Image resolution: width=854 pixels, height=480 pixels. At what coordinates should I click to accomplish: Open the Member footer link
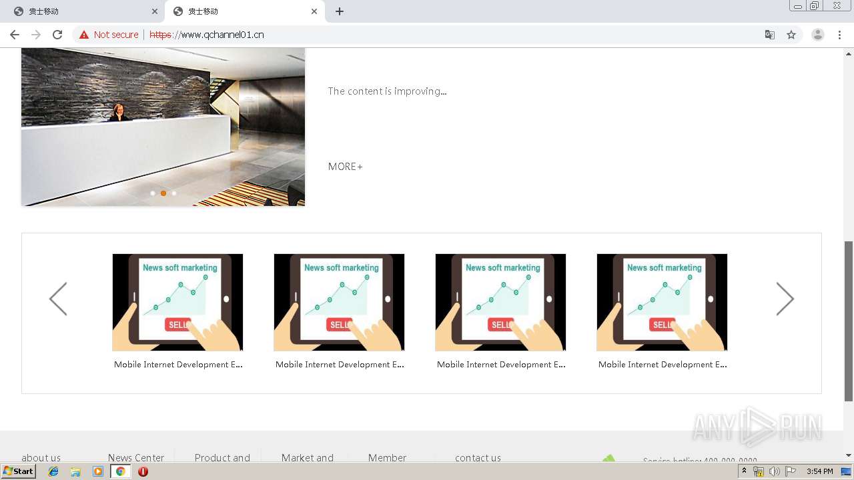tap(387, 458)
